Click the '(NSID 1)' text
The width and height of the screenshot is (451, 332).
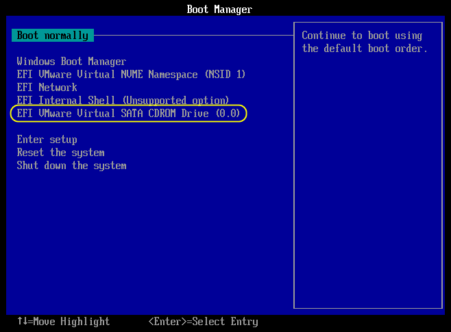[x=224, y=75]
